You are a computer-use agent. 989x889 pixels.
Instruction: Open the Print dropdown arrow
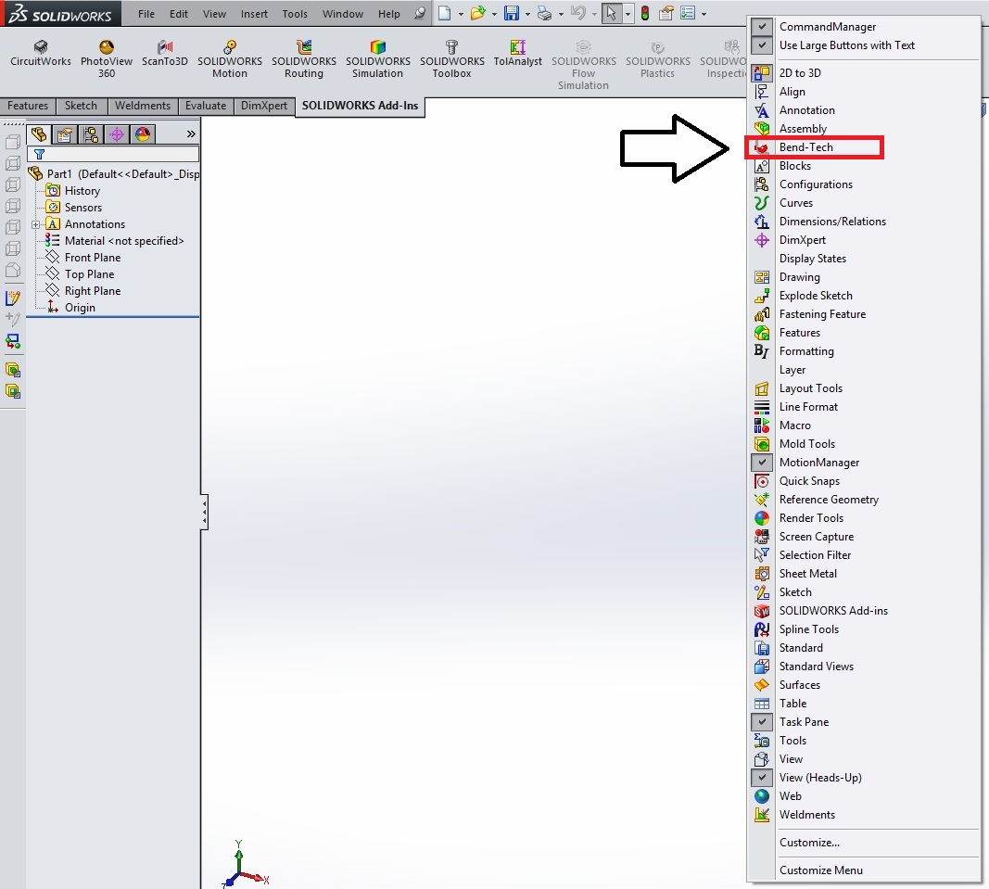pyautogui.click(x=561, y=14)
